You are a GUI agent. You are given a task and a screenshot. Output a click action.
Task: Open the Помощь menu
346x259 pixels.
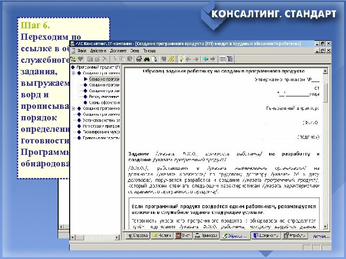[149, 51]
